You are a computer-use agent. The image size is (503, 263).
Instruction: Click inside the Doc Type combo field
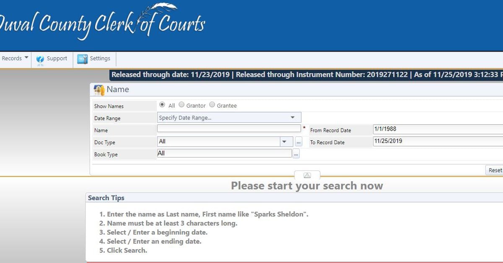click(x=218, y=142)
